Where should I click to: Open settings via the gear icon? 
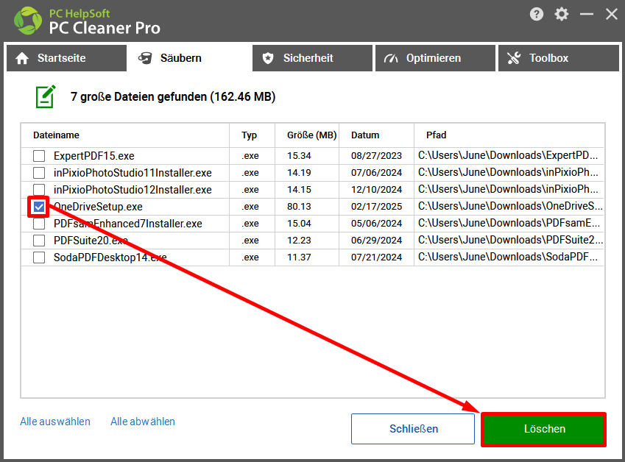562,14
